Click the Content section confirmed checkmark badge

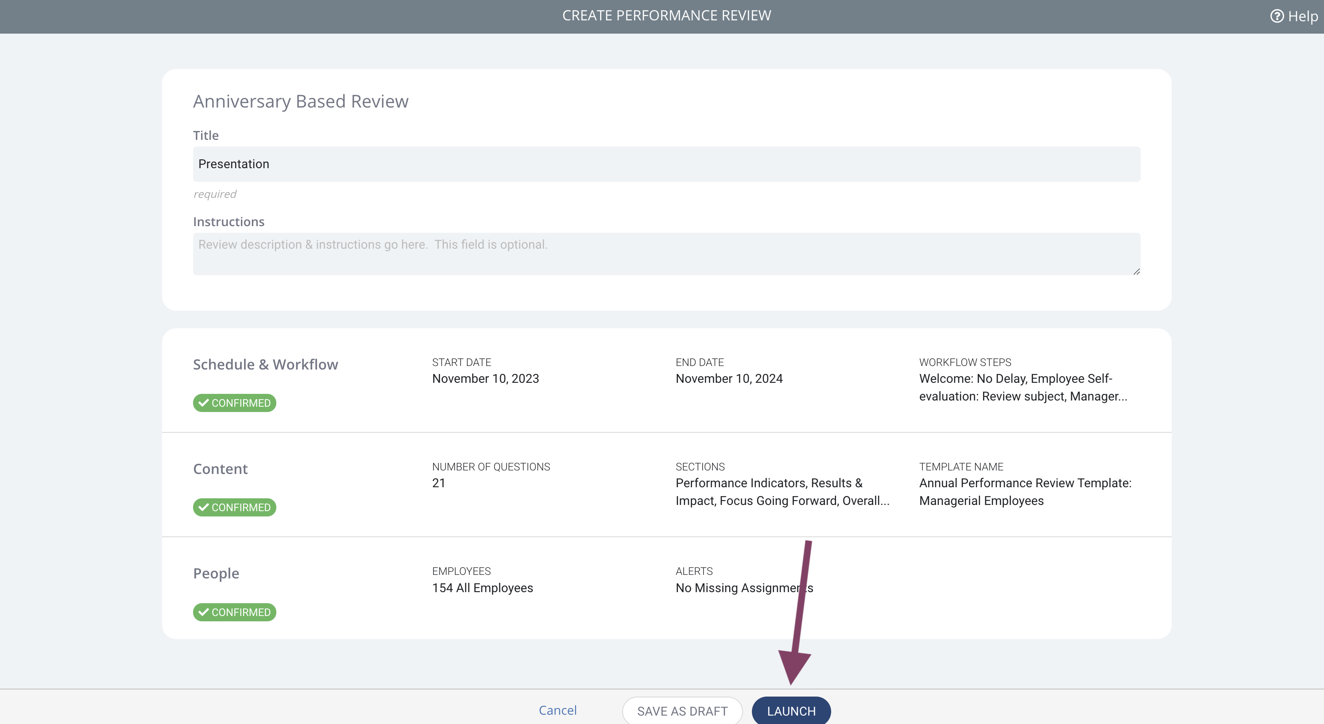coord(234,507)
